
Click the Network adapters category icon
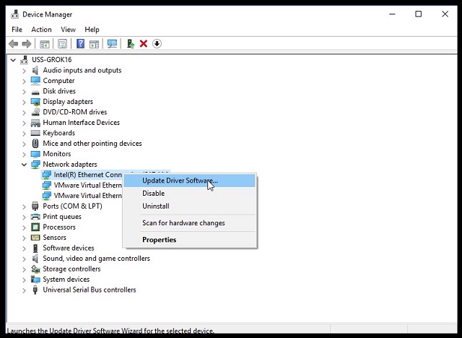tap(35, 165)
